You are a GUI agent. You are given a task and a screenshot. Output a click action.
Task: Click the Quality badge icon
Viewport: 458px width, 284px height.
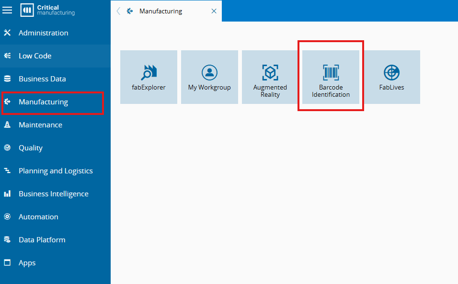tap(7, 148)
